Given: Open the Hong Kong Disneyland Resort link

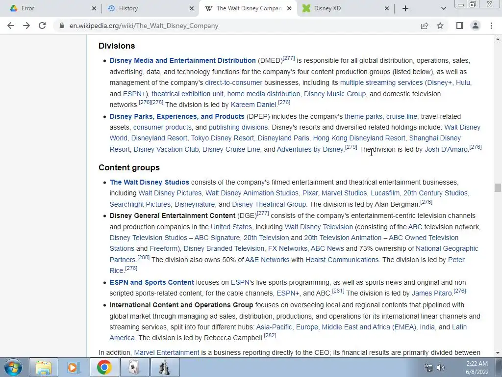Looking at the screenshot, I should 359,138.
